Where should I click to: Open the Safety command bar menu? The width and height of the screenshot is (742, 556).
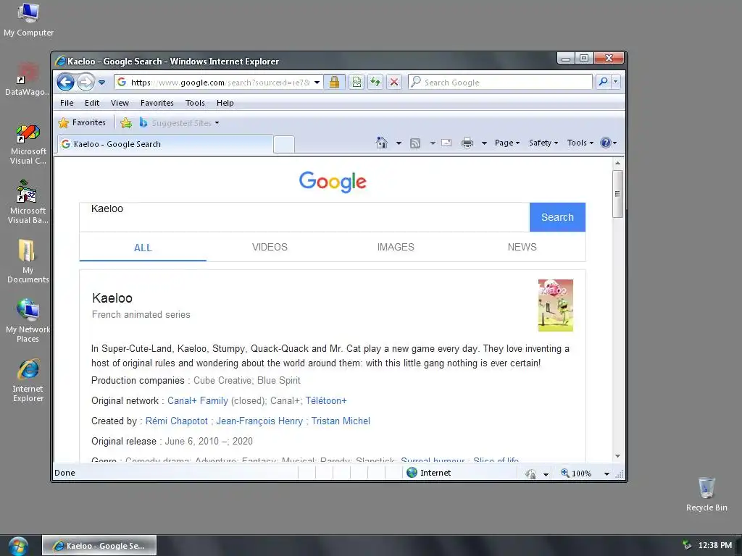(x=543, y=143)
